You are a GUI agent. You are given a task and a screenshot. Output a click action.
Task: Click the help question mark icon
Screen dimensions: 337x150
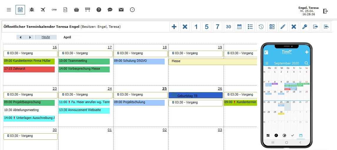(99, 10)
